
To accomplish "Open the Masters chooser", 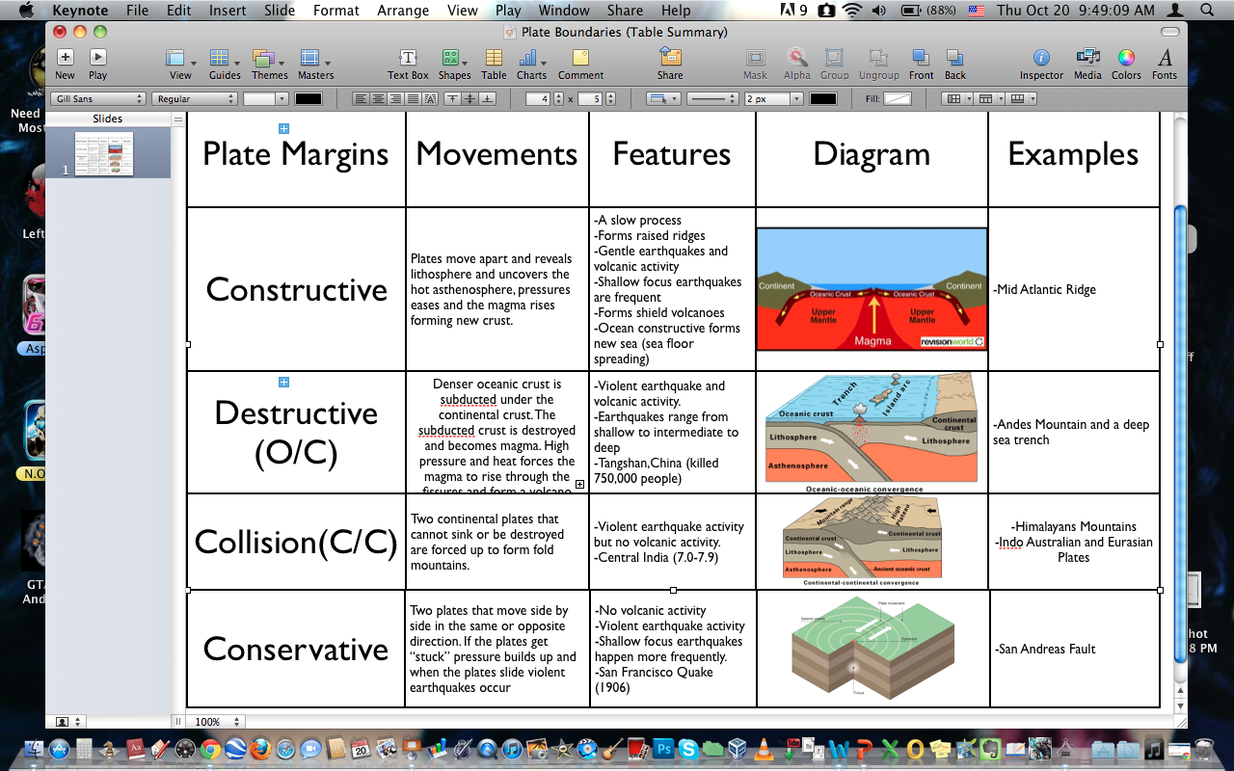I will click(314, 64).
